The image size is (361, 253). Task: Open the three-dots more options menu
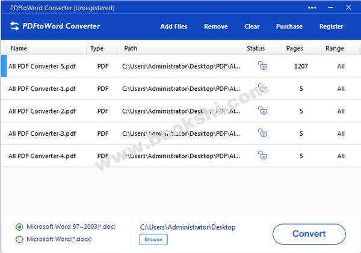click(312, 8)
